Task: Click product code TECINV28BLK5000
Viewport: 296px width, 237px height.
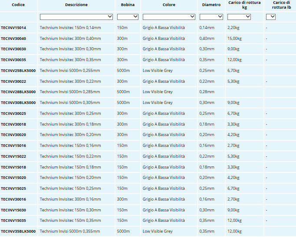Action: coord(18,92)
